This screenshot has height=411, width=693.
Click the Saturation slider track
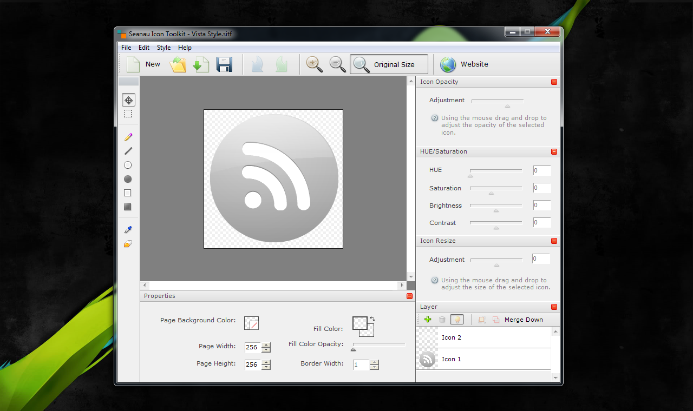click(x=496, y=188)
